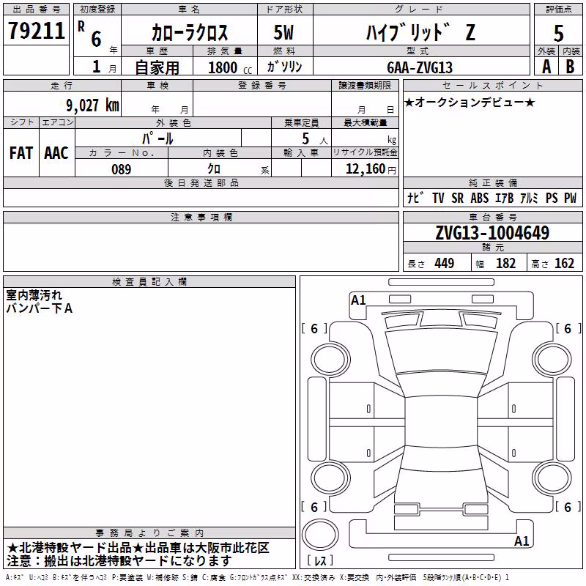Click the front bumper A1 damage mark
This screenshot has width=586, height=586.
358,300
